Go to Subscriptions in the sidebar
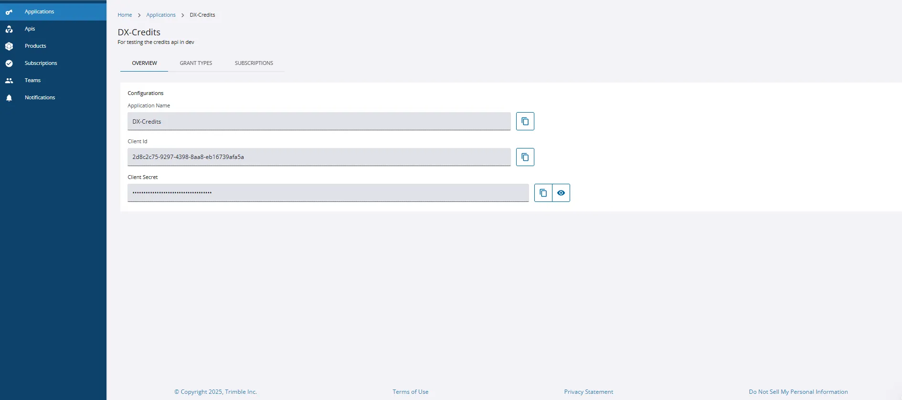This screenshot has width=902, height=400. click(x=53, y=63)
